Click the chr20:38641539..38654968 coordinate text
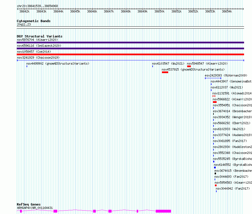Viewport: 252px width, 214px height. pos(37,6)
